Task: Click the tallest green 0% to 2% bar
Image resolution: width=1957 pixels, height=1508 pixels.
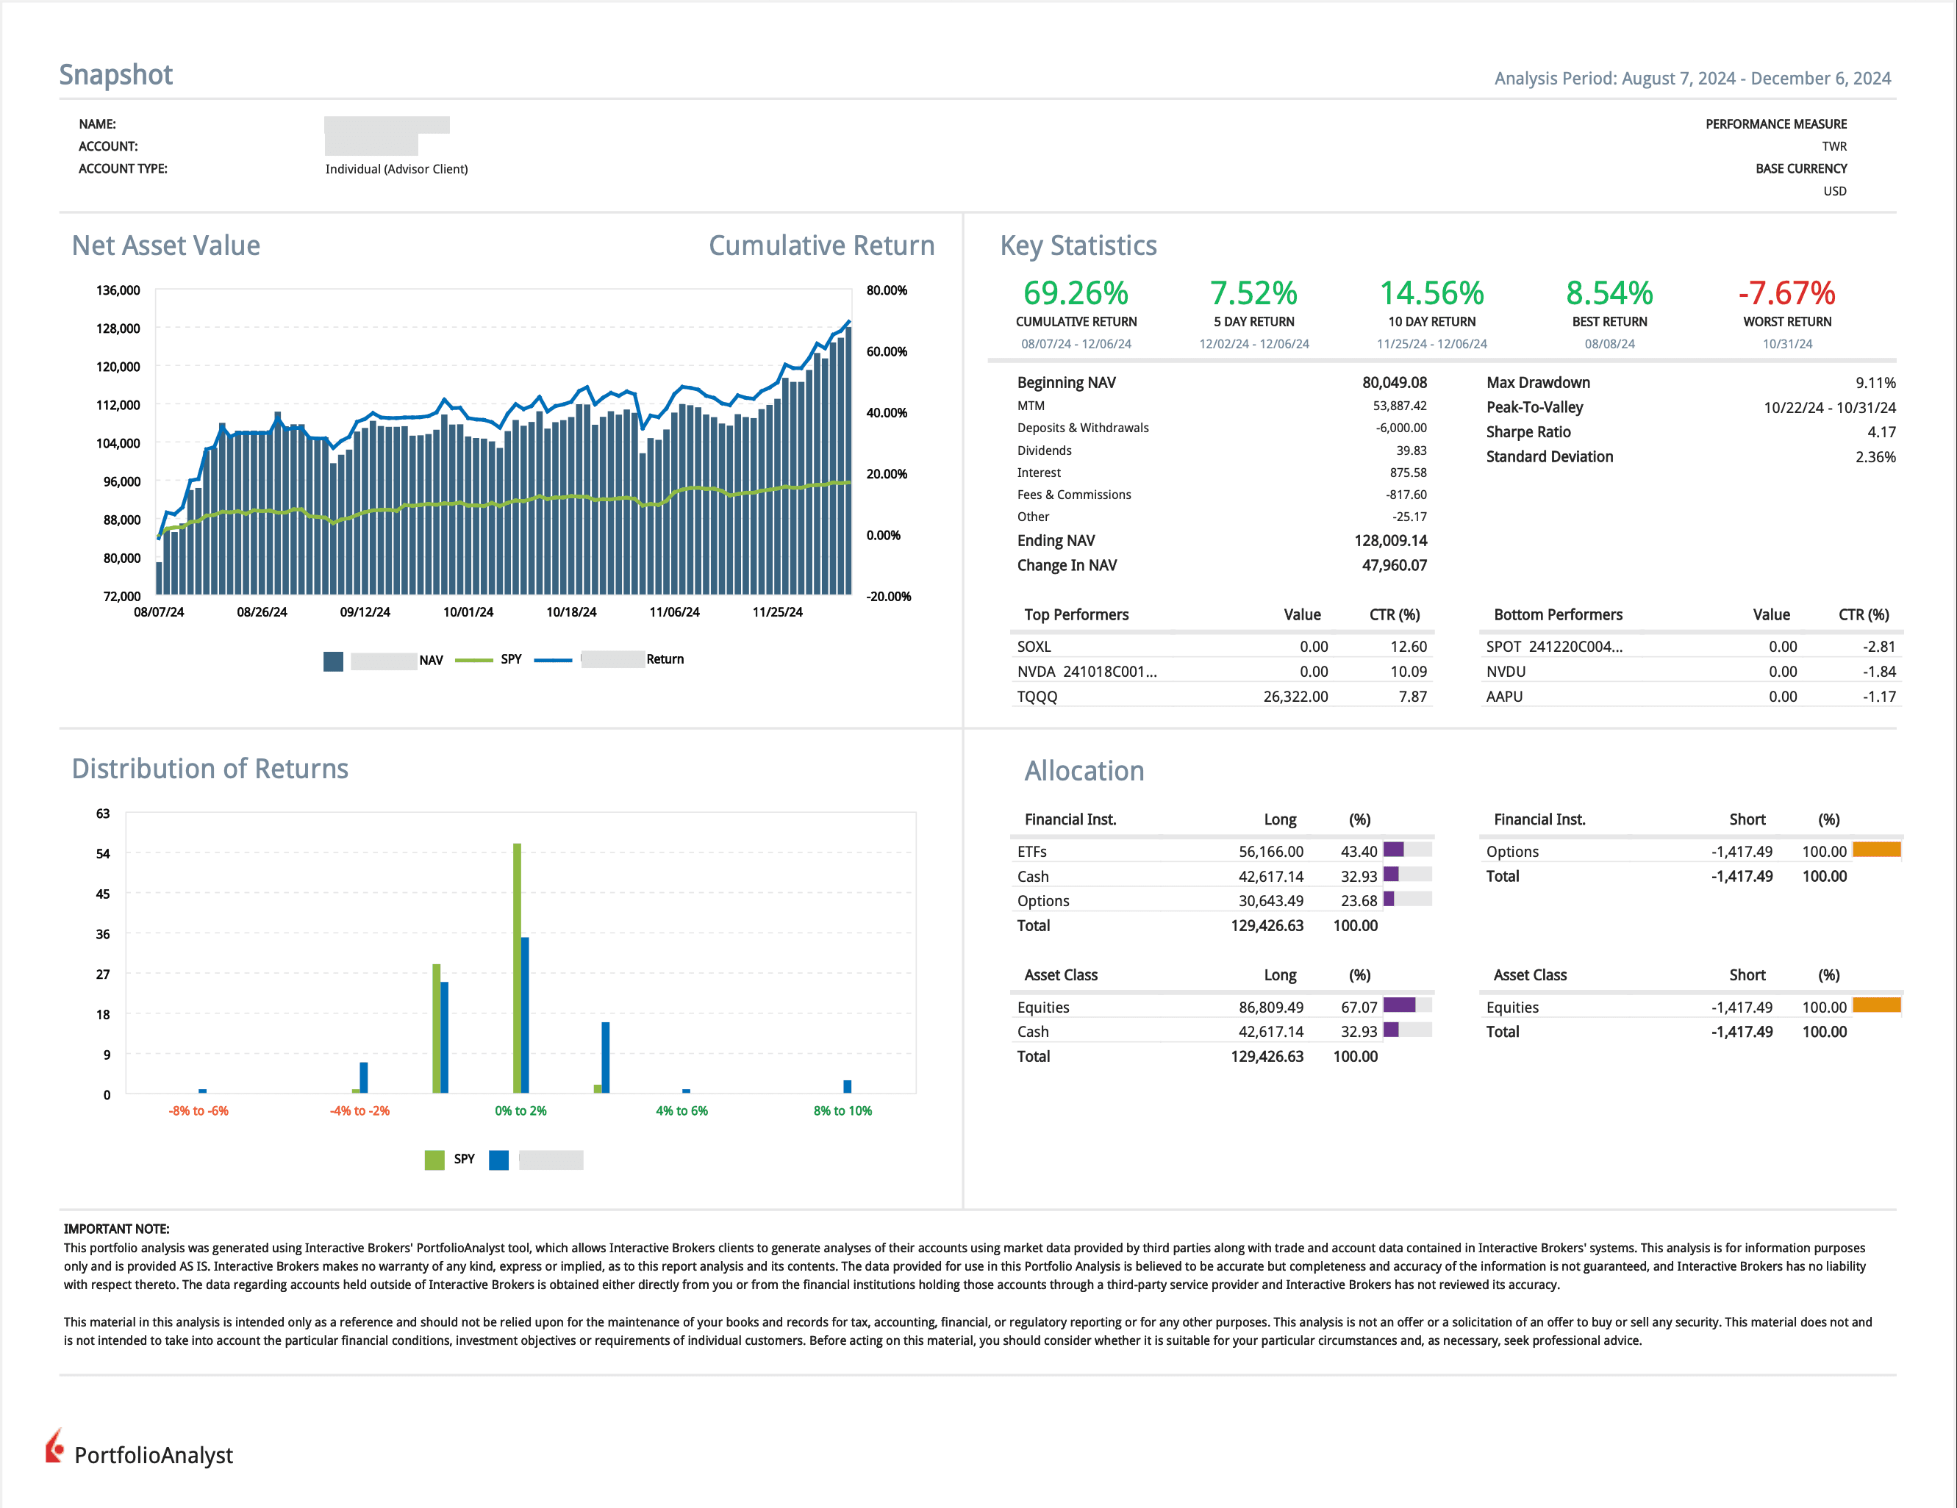Action: (x=517, y=967)
